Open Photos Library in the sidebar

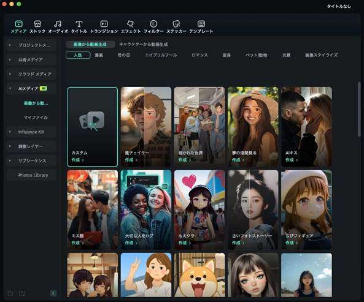point(33,175)
